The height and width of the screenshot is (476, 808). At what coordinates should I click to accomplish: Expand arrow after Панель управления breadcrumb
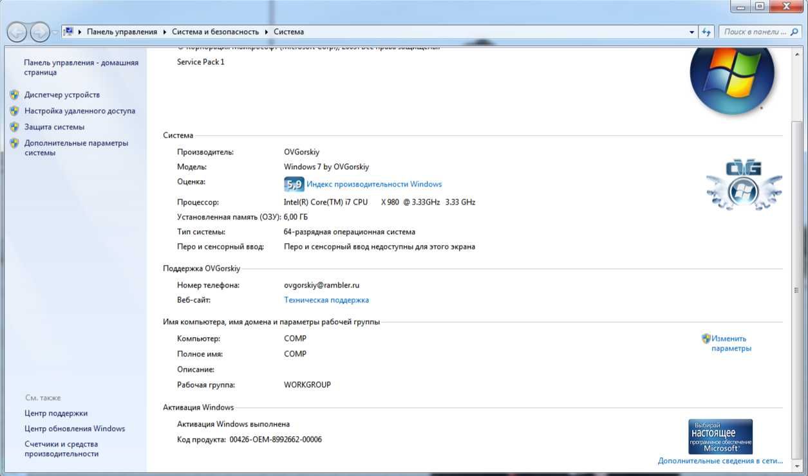(x=165, y=32)
